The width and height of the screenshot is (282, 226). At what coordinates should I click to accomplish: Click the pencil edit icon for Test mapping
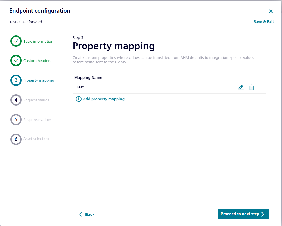pyautogui.click(x=241, y=88)
